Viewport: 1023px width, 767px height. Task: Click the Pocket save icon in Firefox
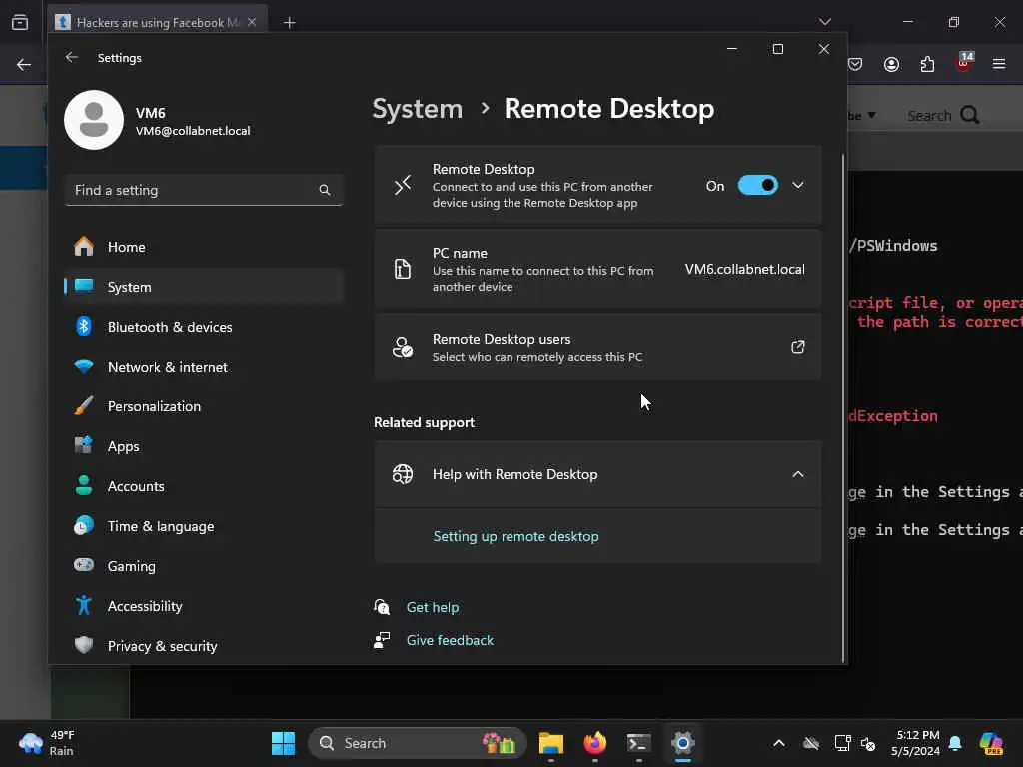(x=855, y=64)
